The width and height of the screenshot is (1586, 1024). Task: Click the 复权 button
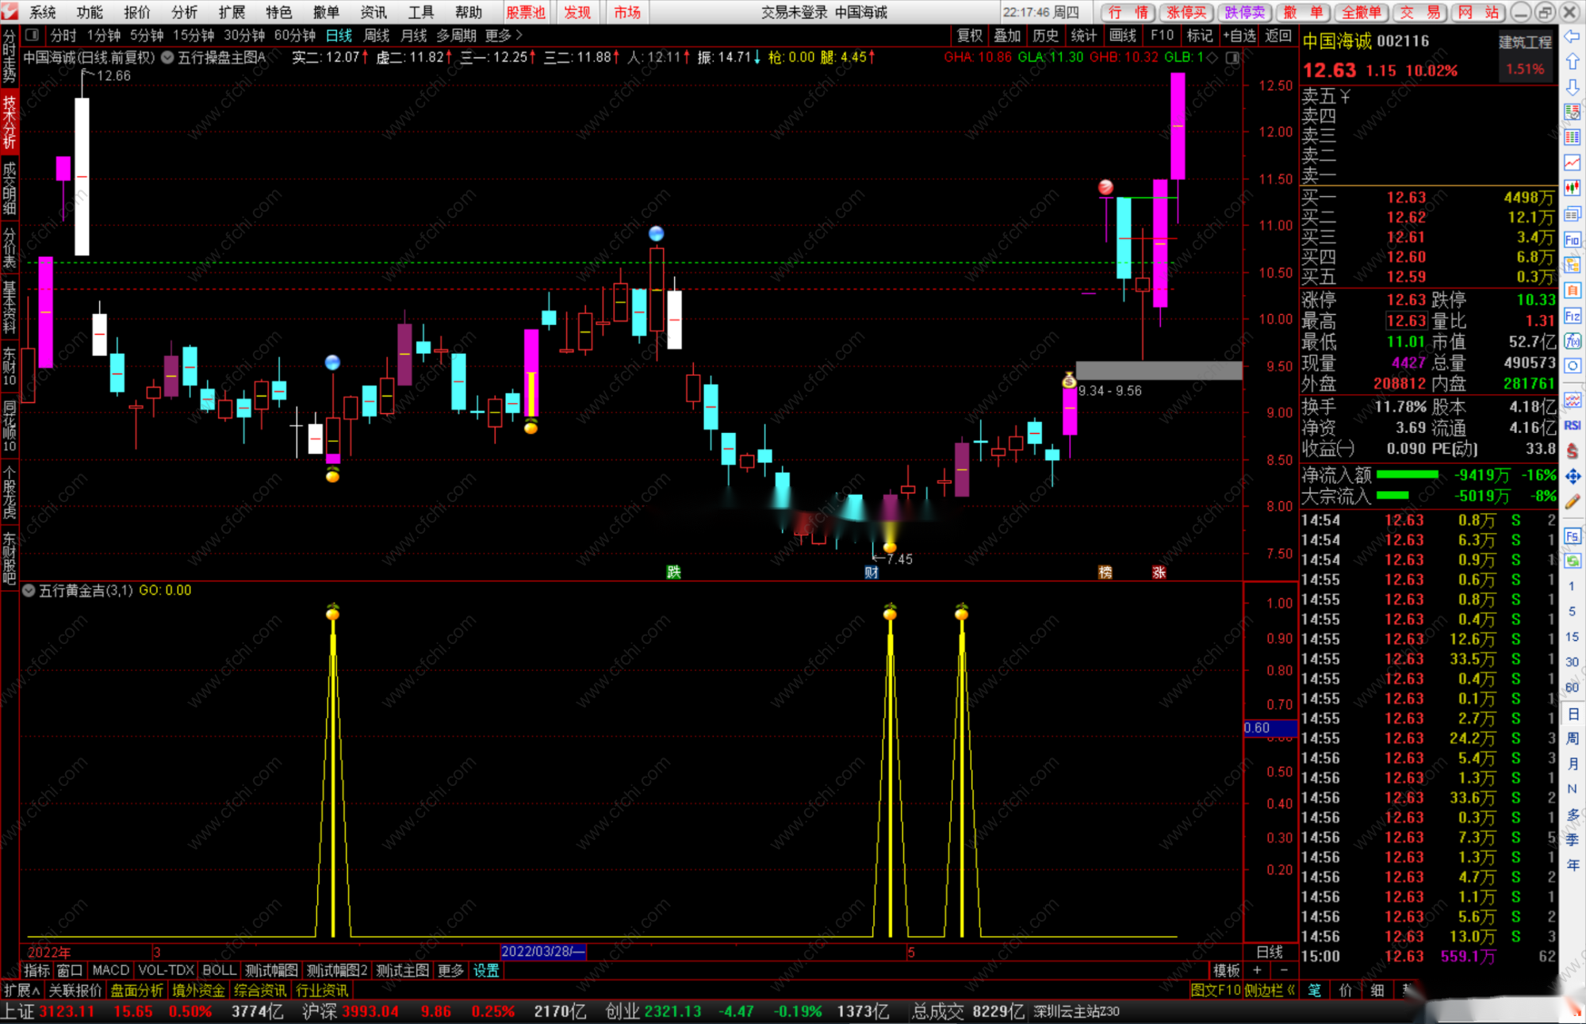tap(969, 35)
